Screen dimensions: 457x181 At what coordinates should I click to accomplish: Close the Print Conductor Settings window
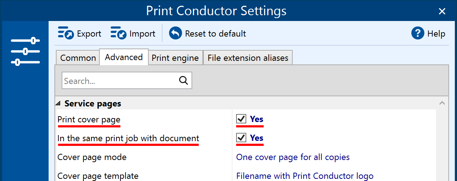(442, 11)
